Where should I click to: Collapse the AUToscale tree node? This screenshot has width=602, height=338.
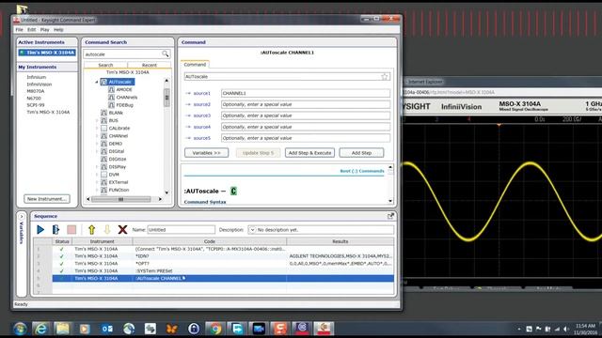click(x=96, y=82)
